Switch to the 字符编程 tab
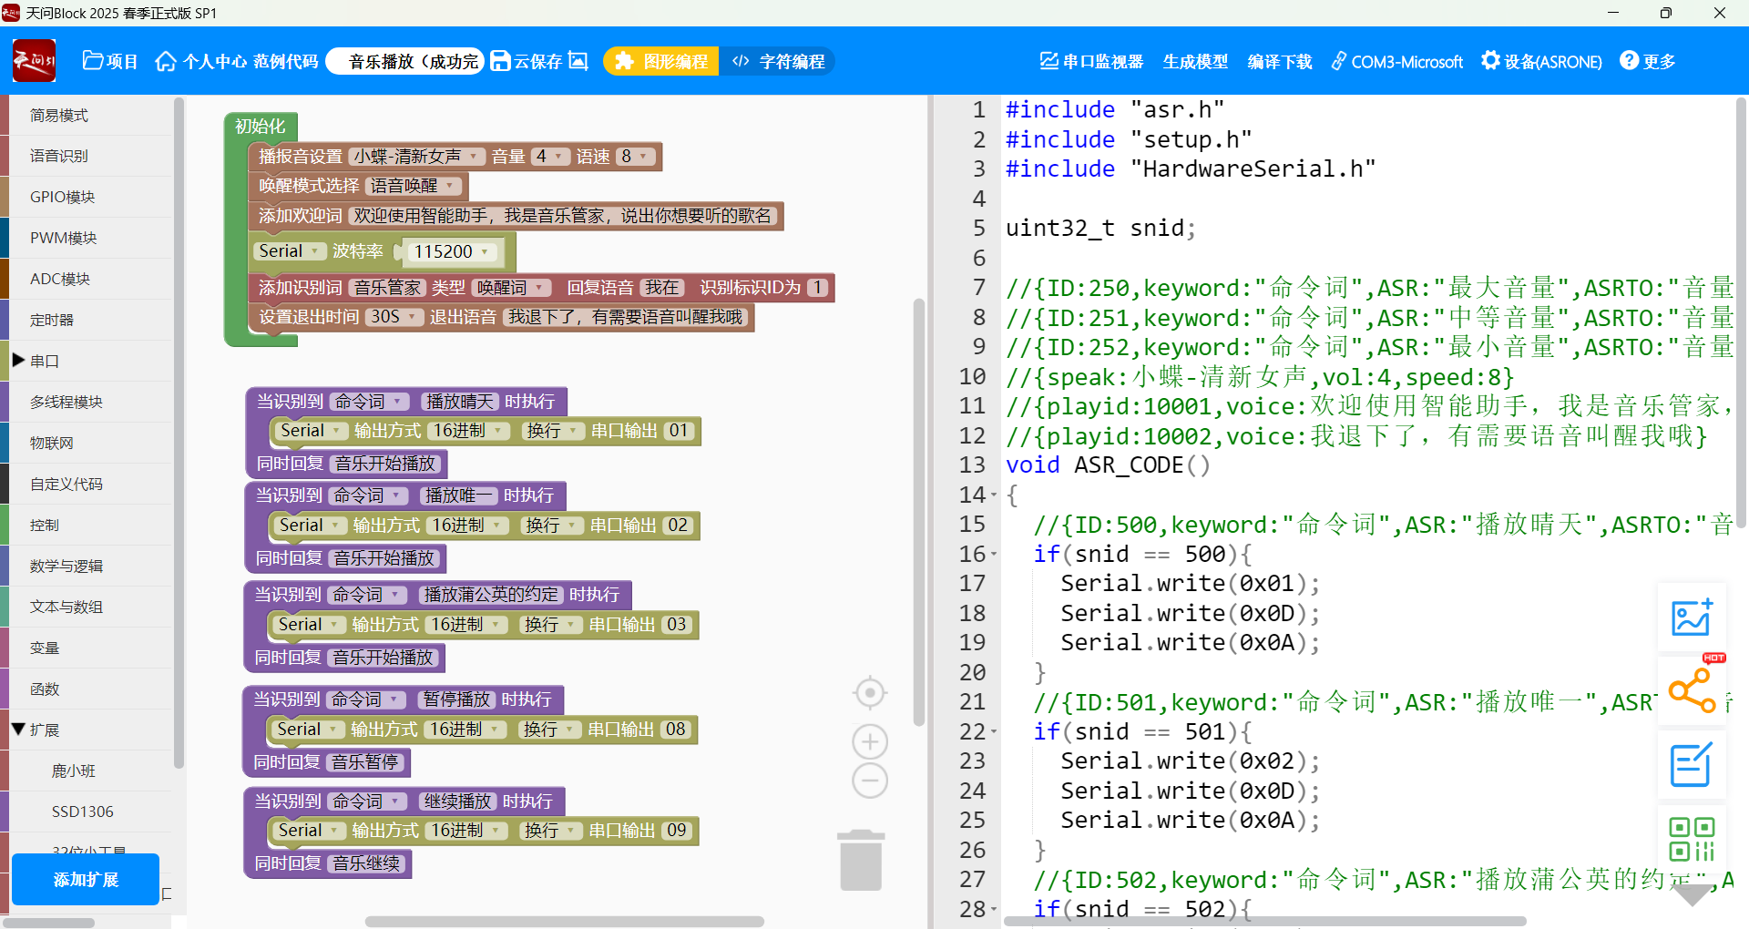Image resolution: width=1749 pixels, height=929 pixels. point(779,61)
